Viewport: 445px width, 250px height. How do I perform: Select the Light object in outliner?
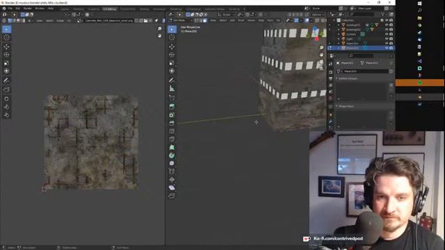click(x=349, y=39)
